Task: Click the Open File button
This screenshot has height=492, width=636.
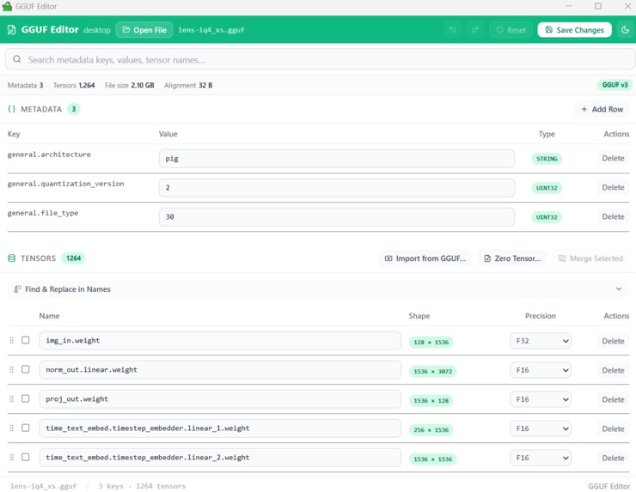Action: 144,30
